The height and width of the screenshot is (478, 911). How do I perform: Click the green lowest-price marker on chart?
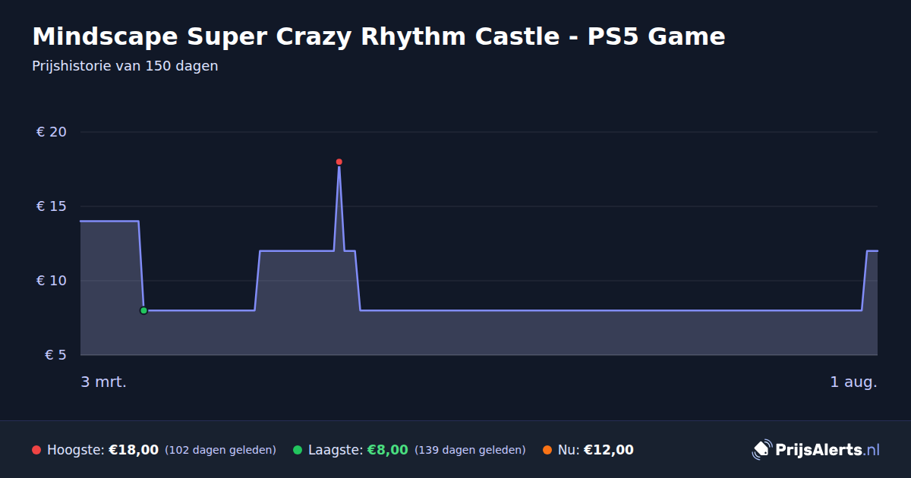click(143, 310)
